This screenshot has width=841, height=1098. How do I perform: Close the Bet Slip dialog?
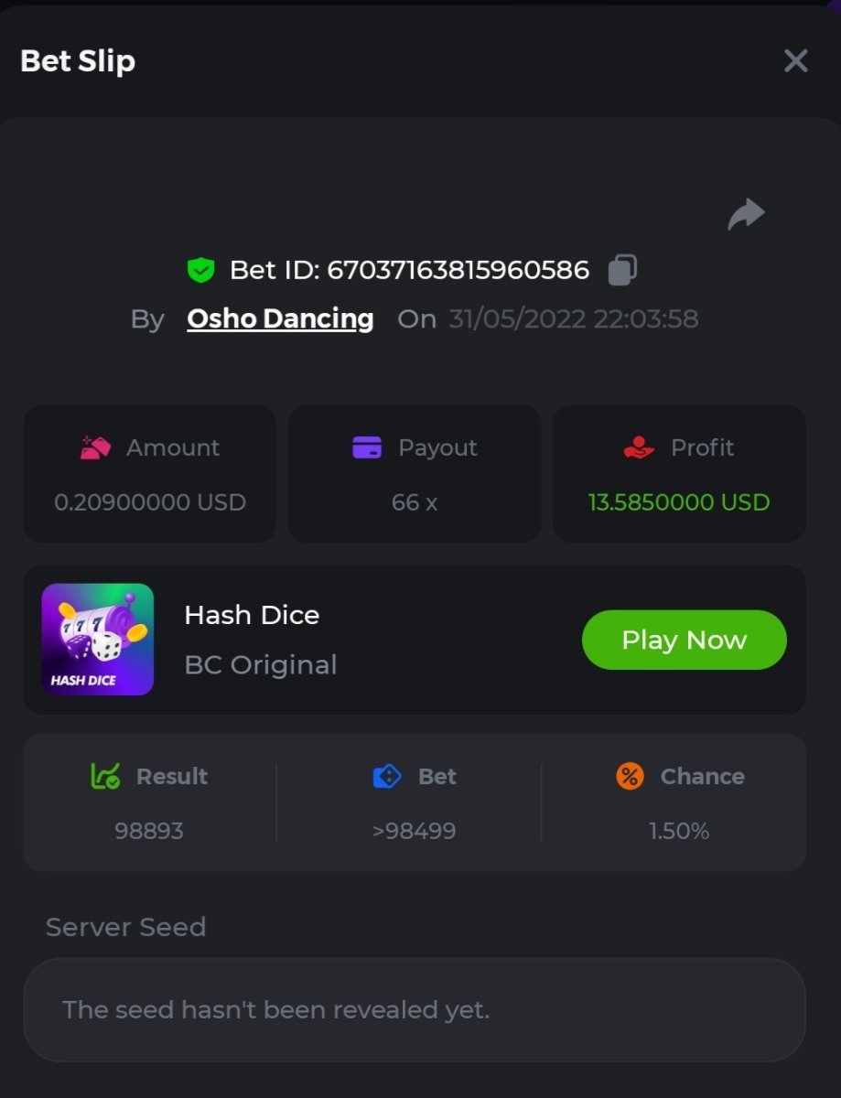795,61
